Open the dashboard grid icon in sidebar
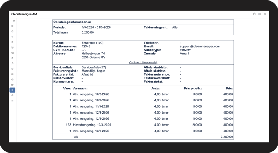This screenshot has height=153, width=278. tap(12, 26)
